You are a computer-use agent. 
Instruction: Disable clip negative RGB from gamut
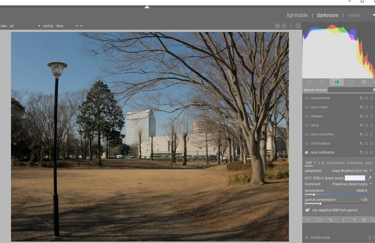click(307, 210)
